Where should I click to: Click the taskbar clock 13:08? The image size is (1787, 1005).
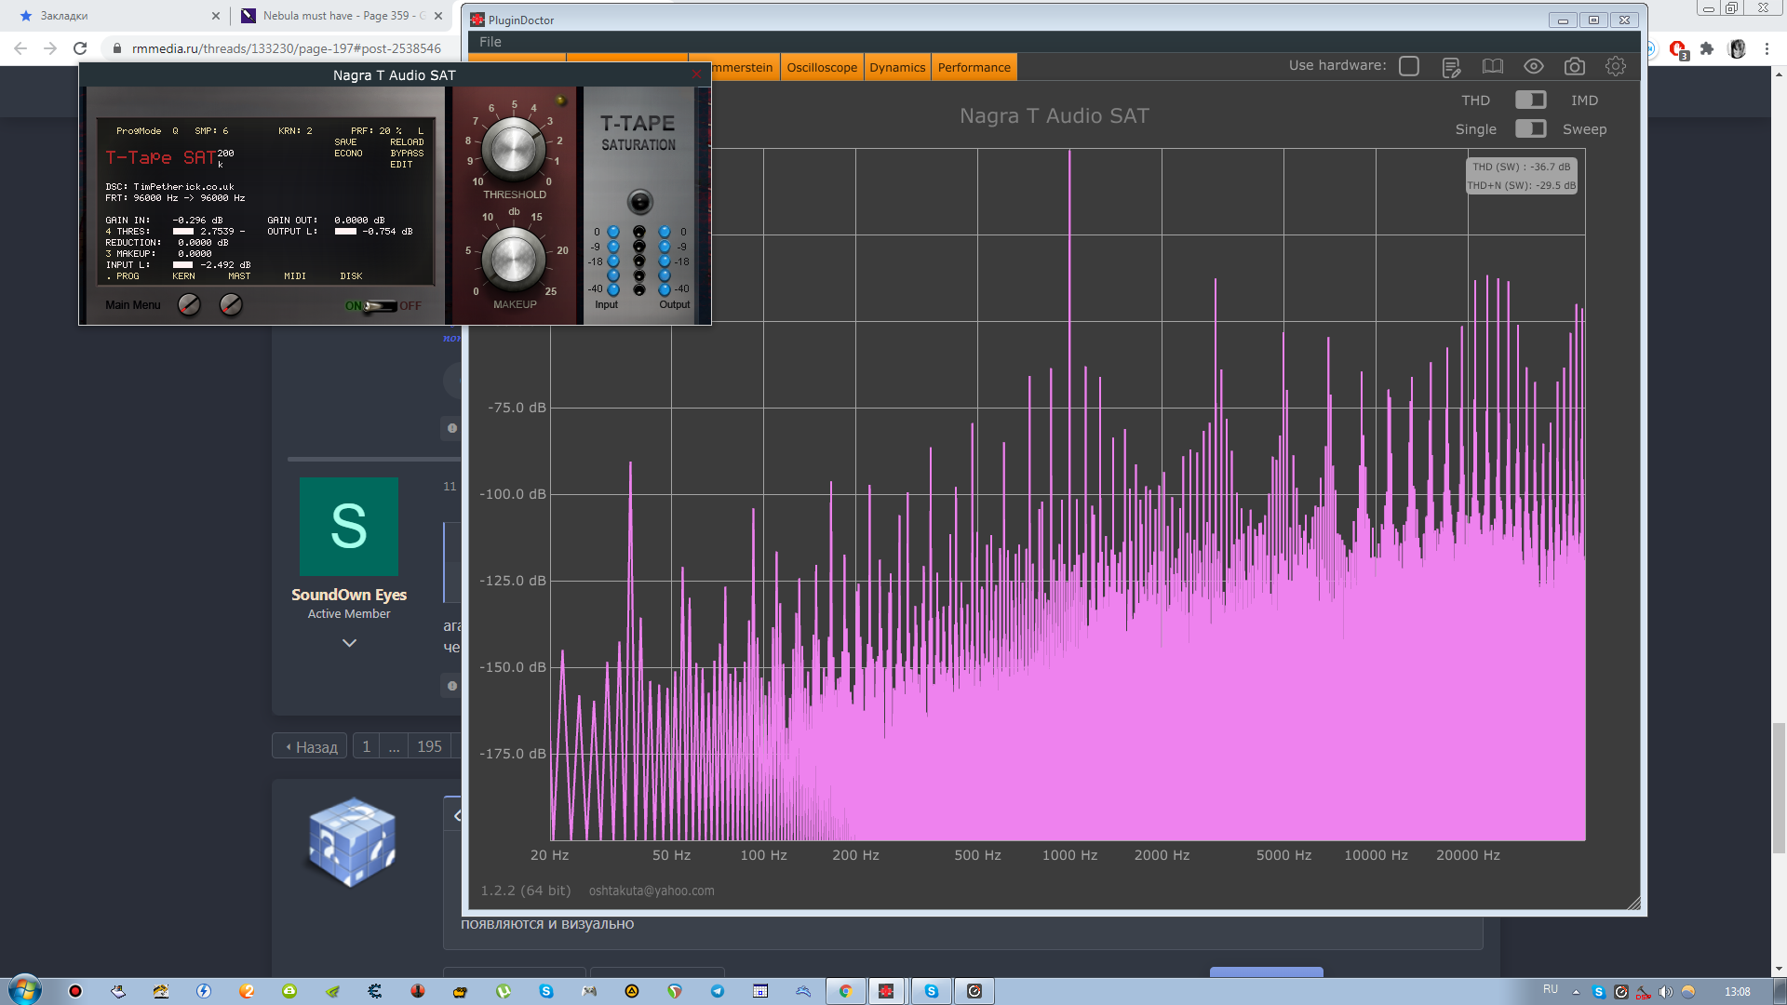tap(1737, 992)
